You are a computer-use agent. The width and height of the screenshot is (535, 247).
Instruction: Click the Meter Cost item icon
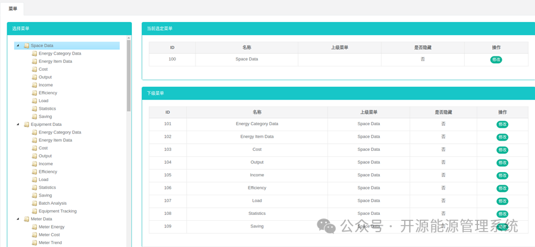[x=34, y=235]
